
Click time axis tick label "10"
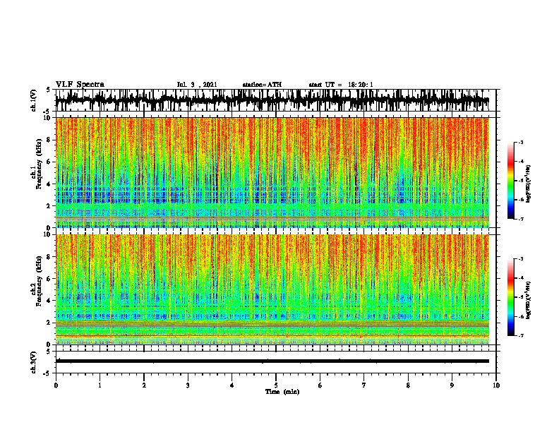pos(496,385)
